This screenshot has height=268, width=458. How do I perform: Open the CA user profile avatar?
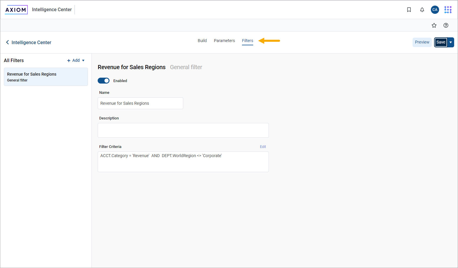pos(435,10)
